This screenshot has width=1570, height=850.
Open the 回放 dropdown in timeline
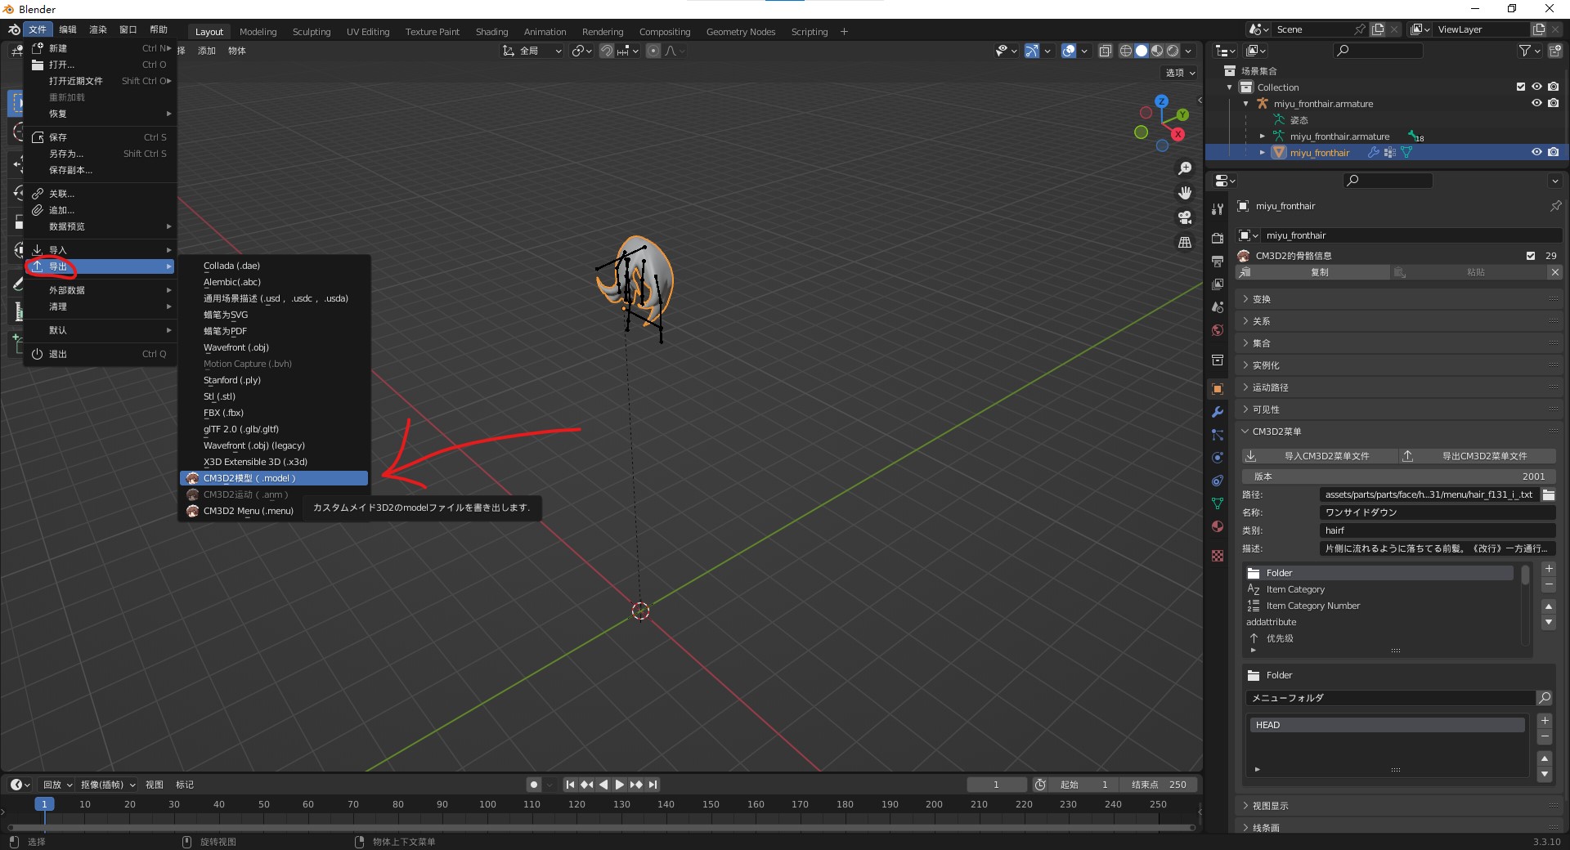(57, 785)
